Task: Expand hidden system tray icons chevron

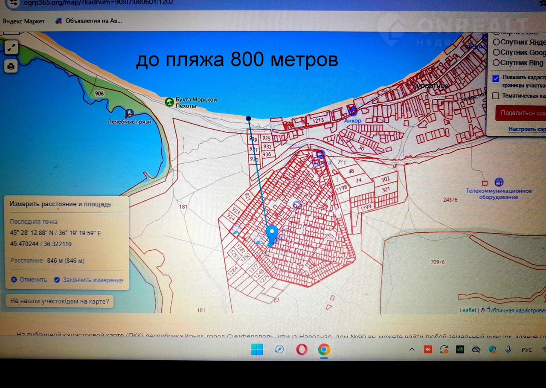Action: (x=412, y=350)
